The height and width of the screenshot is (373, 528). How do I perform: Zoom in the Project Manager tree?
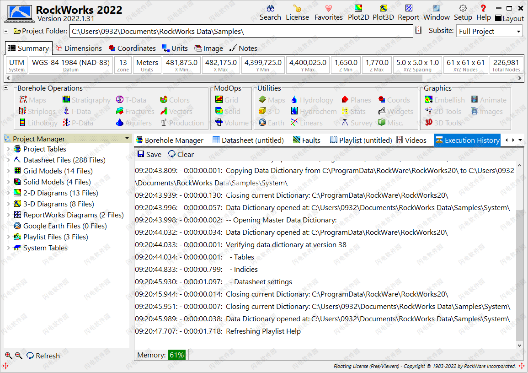coord(8,355)
